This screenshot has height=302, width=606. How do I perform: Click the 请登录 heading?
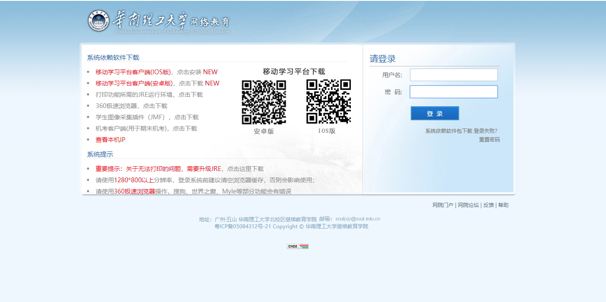pyautogui.click(x=383, y=59)
